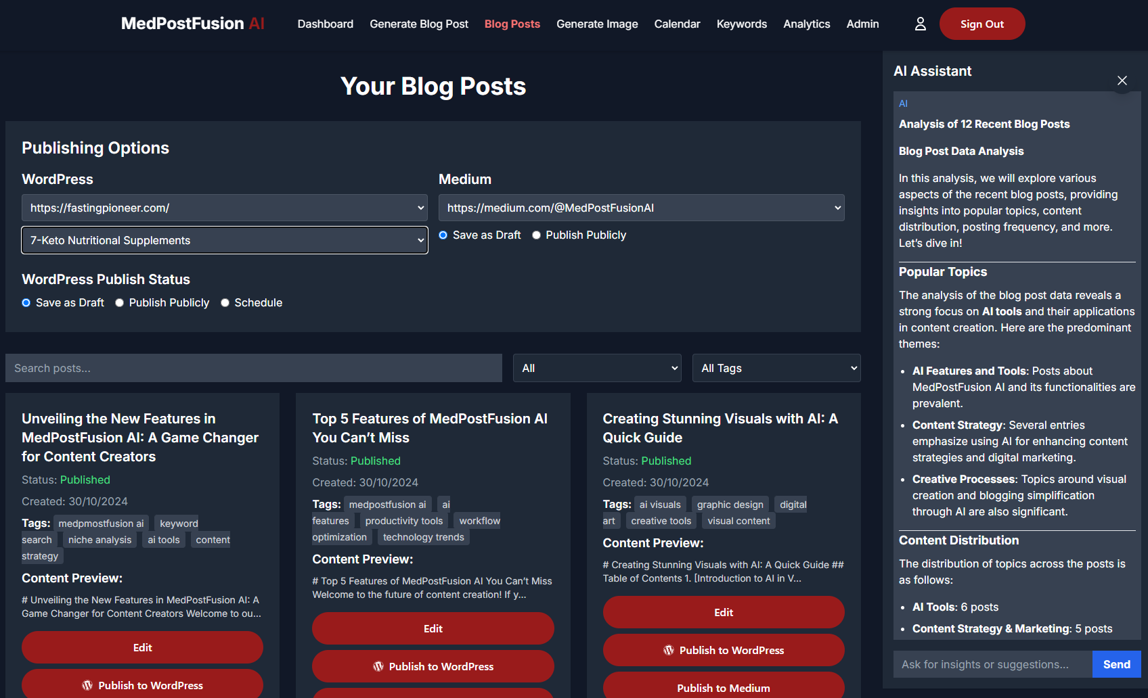Click the Sign Out button

point(982,24)
